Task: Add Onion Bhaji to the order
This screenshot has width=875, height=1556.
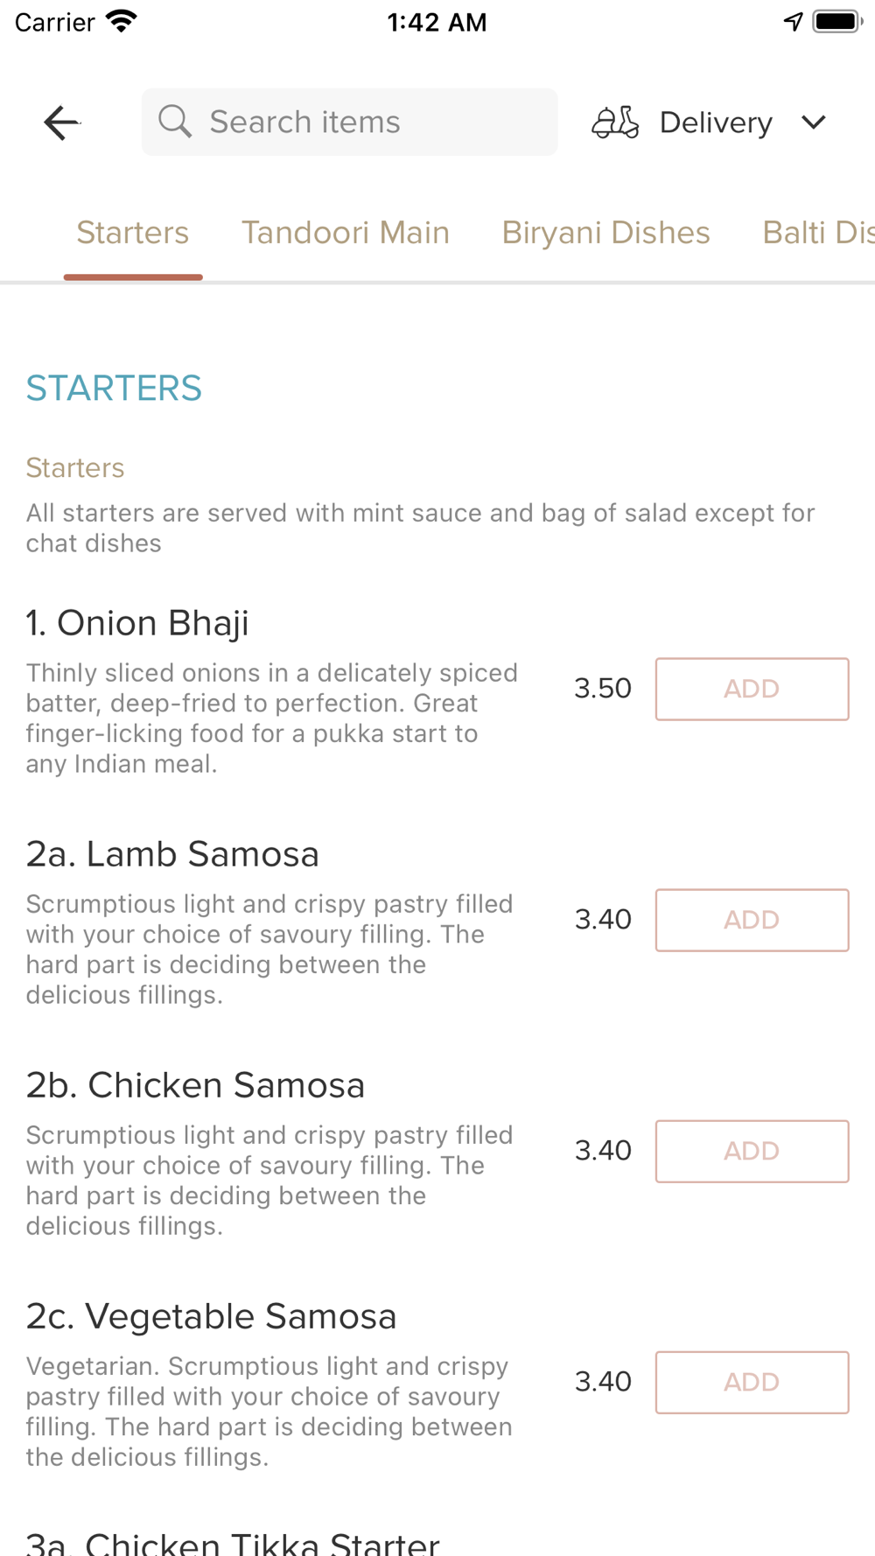Action: tap(752, 689)
